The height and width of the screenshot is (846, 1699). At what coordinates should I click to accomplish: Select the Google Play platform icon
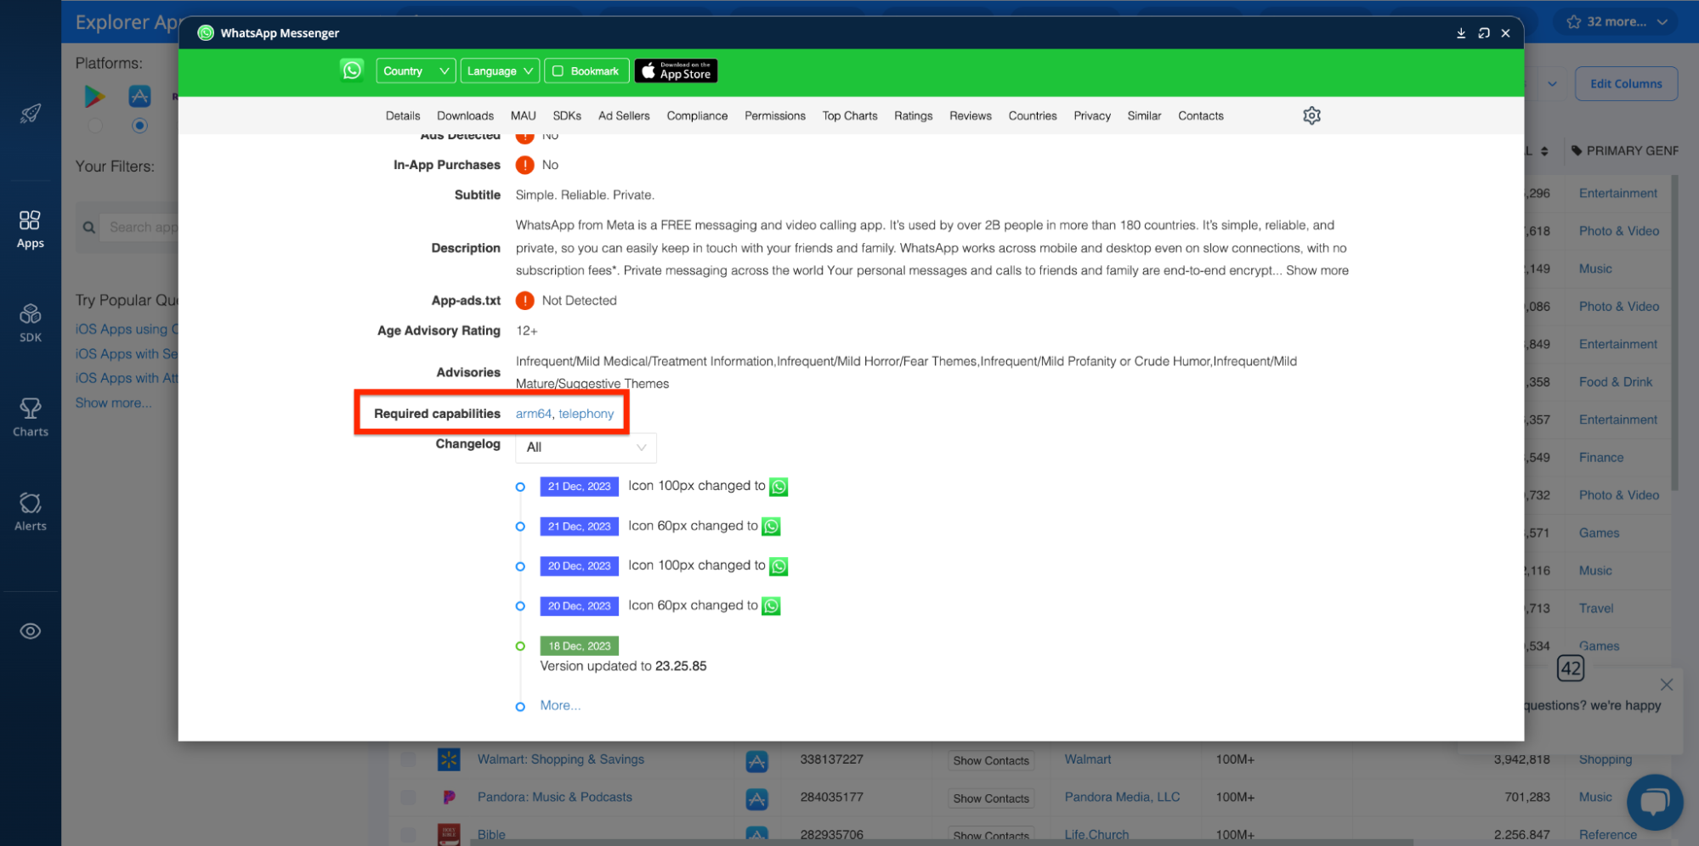[94, 96]
